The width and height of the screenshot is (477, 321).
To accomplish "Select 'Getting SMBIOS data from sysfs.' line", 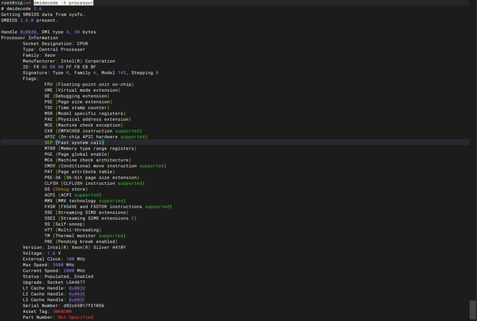I will (43, 14).
